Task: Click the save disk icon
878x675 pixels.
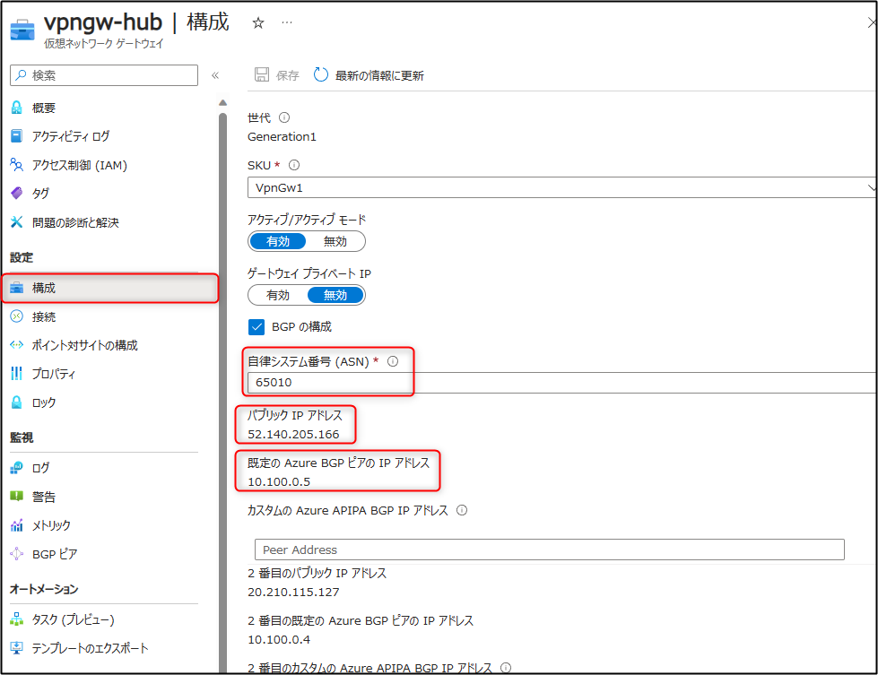Action: pyautogui.click(x=262, y=74)
